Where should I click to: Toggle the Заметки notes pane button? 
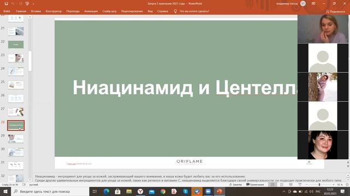point(236,185)
